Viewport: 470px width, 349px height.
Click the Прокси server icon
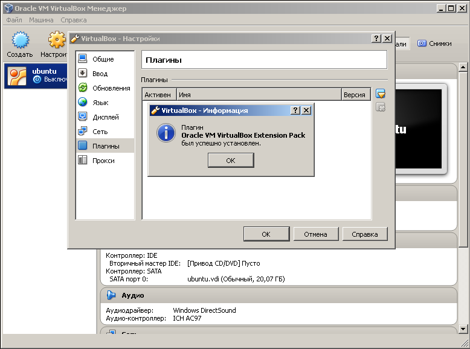pos(82,160)
